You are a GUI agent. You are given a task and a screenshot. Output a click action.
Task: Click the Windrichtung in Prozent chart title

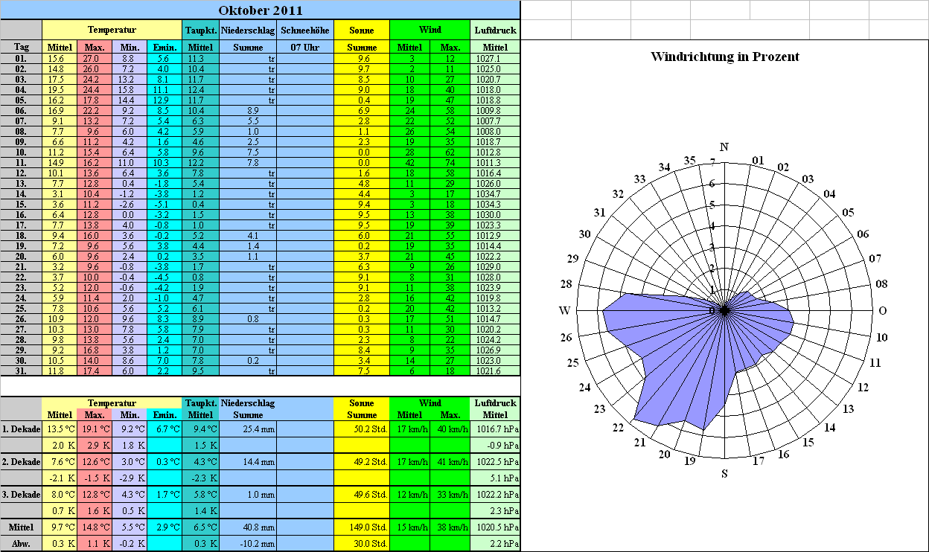(x=724, y=57)
